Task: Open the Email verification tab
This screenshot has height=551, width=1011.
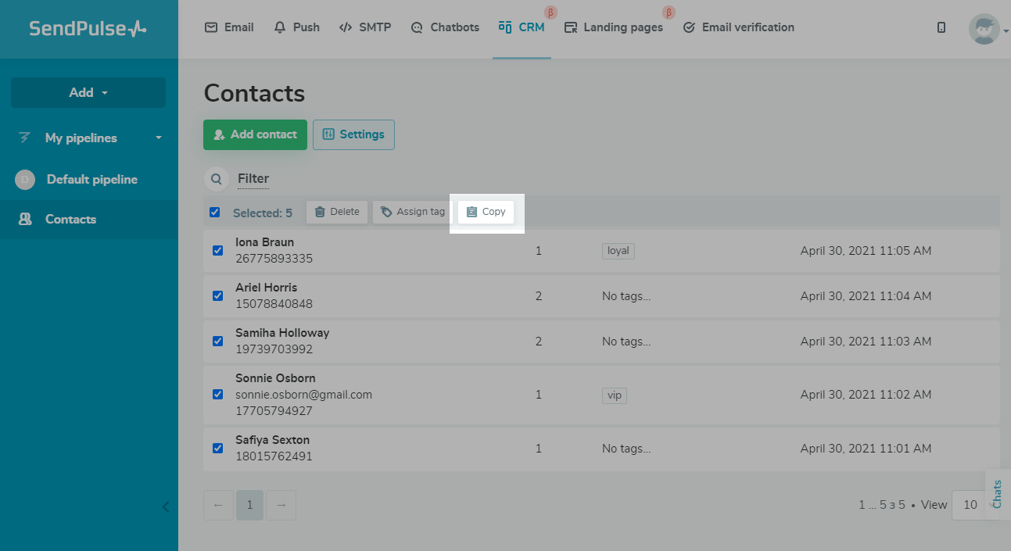Action: (x=739, y=27)
